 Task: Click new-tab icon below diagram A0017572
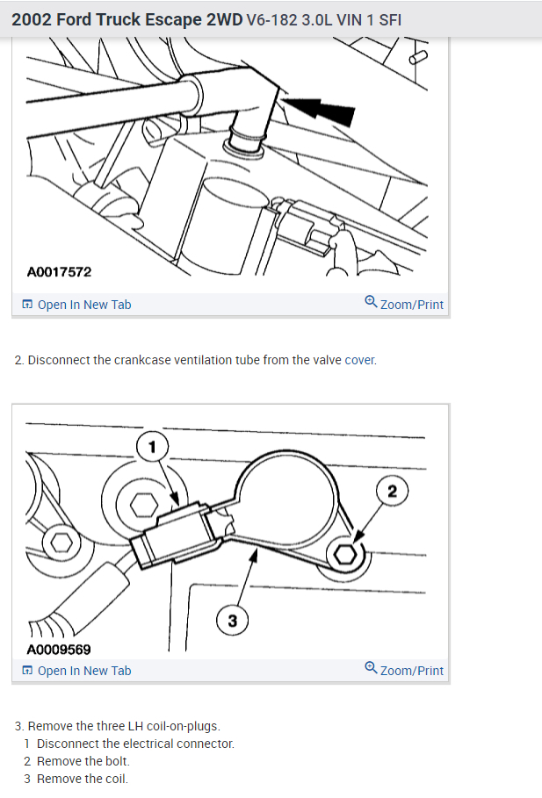(x=27, y=305)
